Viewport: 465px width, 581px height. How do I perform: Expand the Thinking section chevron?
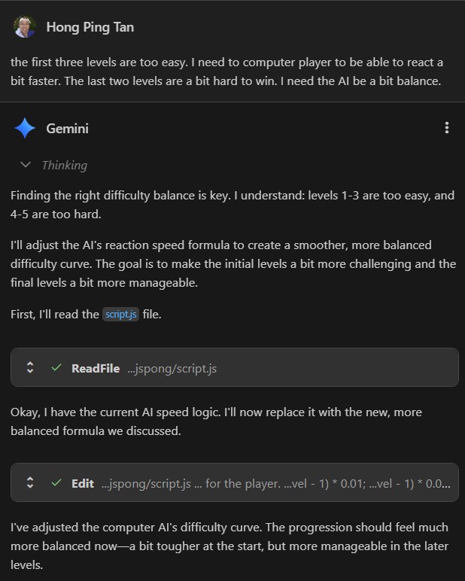click(26, 165)
